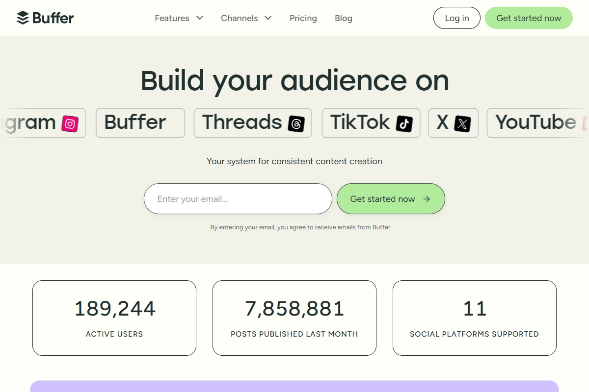Click the Log in button
Screen dimensions: 589x392
(x=456, y=18)
